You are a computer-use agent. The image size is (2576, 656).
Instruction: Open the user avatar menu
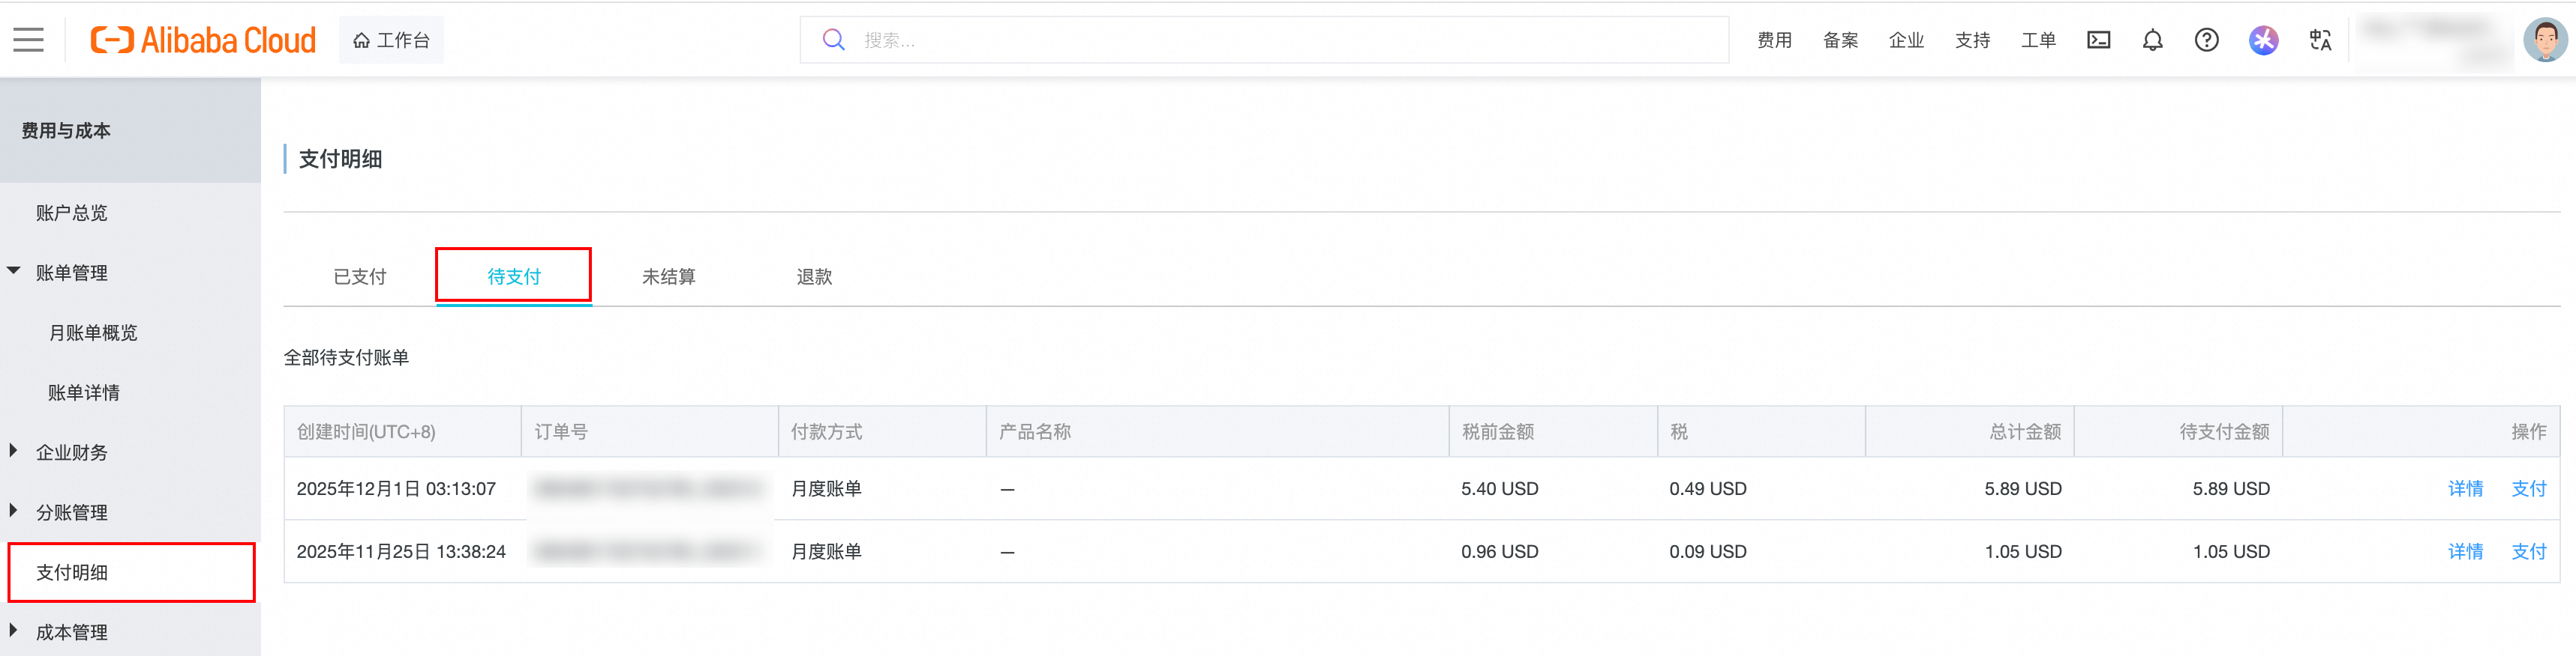coord(2544,40)
